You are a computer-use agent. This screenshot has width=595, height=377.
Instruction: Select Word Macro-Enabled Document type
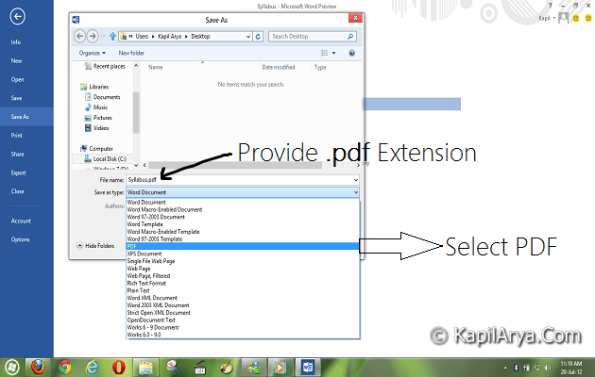pyautogui.click(x=243, y=209)
